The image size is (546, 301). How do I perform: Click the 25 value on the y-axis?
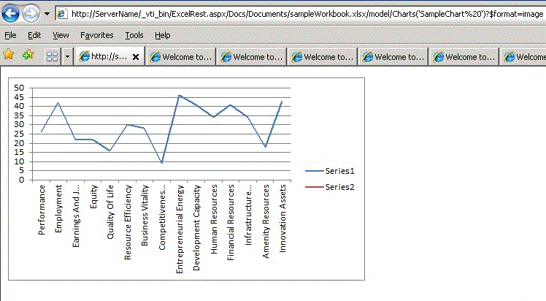(x=19, y=134)
